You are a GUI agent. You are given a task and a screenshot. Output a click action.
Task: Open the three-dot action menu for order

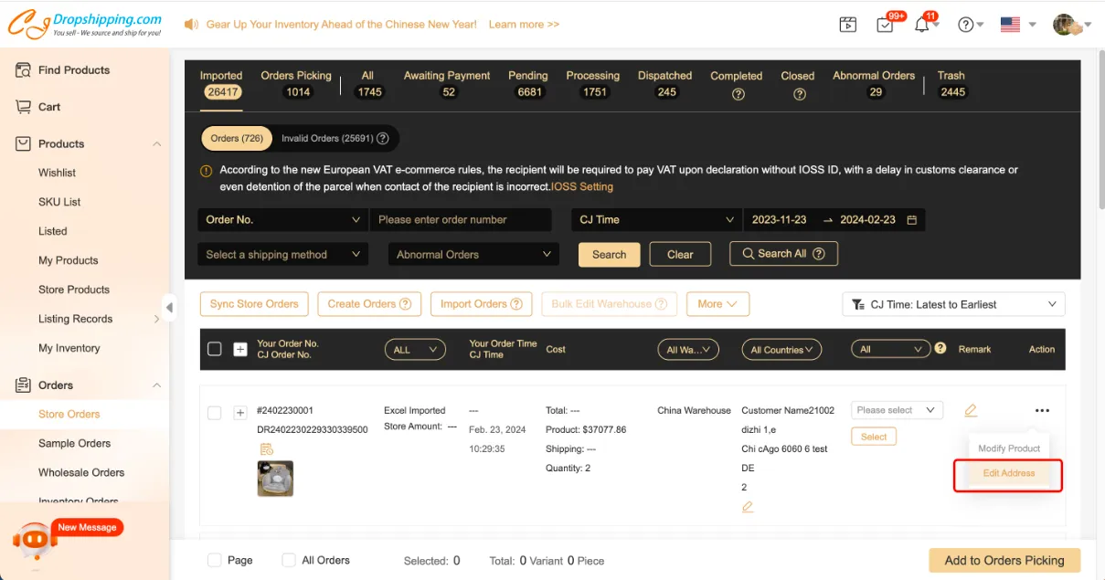[x=1042, y=411]
